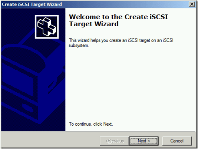
Task: Click the left arrow on the Previous button
Action: tap(106, 141)
